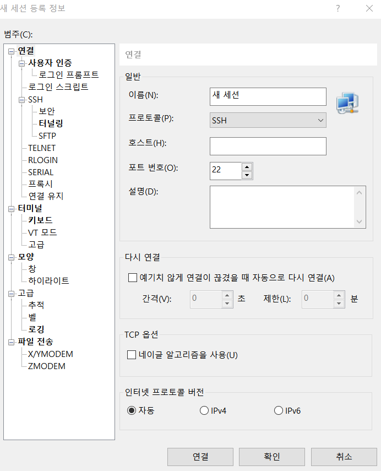Click the 확인 button
Image resolution: width=381 pixels, height=471 pixels.
click(272, 457)
